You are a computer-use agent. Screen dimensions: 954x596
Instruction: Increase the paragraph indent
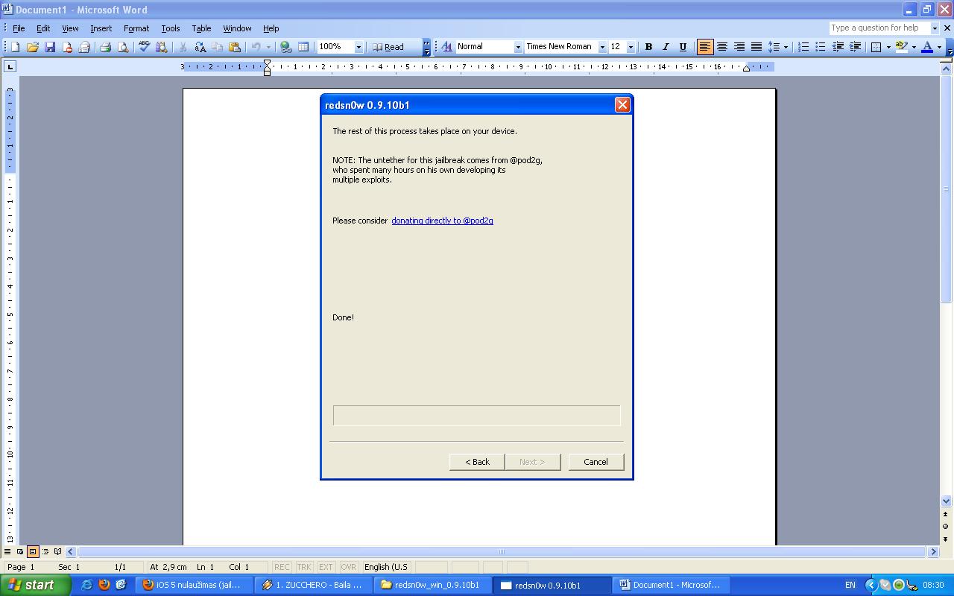(855, 47)
